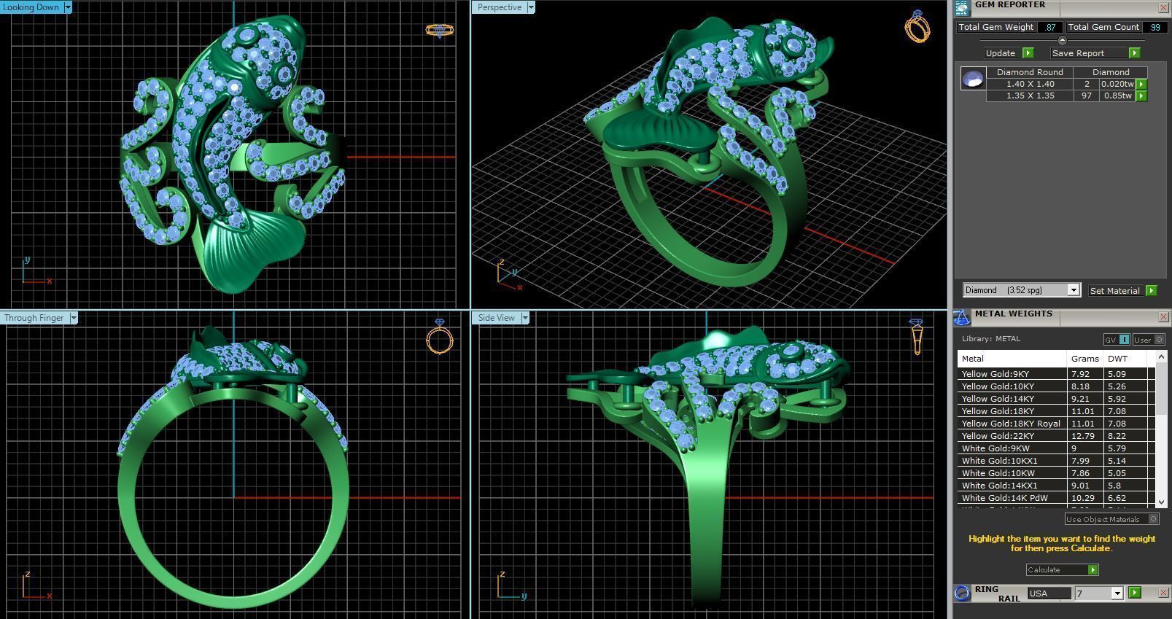The height and width of the screenshot is (619, 1172).
Task: Click the Total Gem Weight value field
Action: pos(1049,27)
